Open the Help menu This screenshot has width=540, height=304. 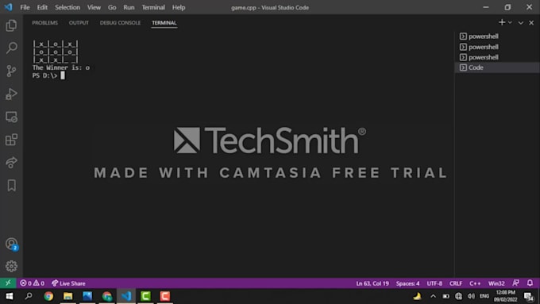pos(179,7)
